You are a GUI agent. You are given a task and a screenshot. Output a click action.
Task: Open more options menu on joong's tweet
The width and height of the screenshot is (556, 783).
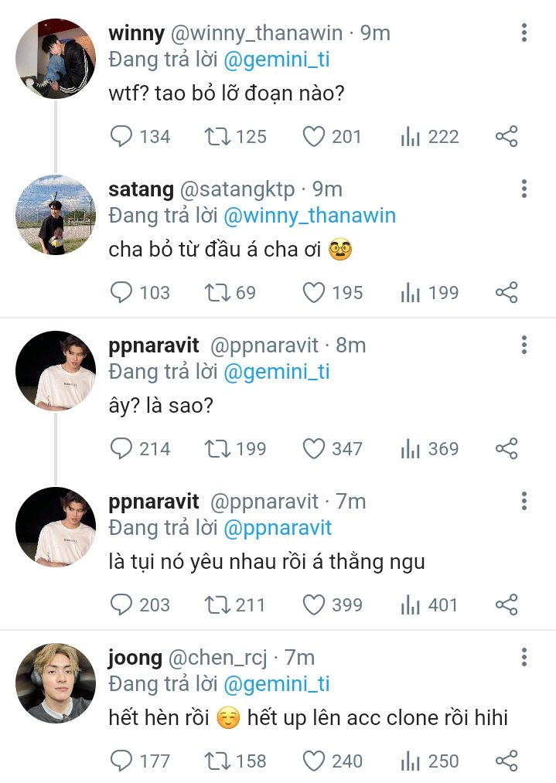click(x=524, y=658)
